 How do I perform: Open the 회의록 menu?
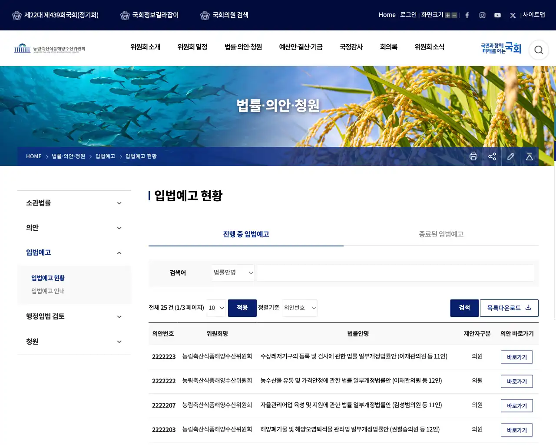click(x=388, y=47)
